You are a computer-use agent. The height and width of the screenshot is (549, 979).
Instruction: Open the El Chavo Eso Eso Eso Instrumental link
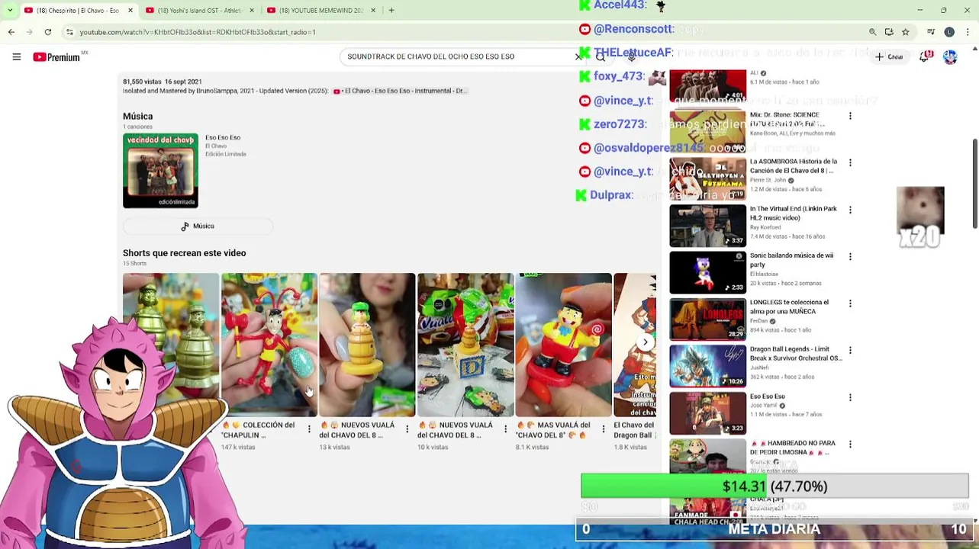[x=399, y=91]
